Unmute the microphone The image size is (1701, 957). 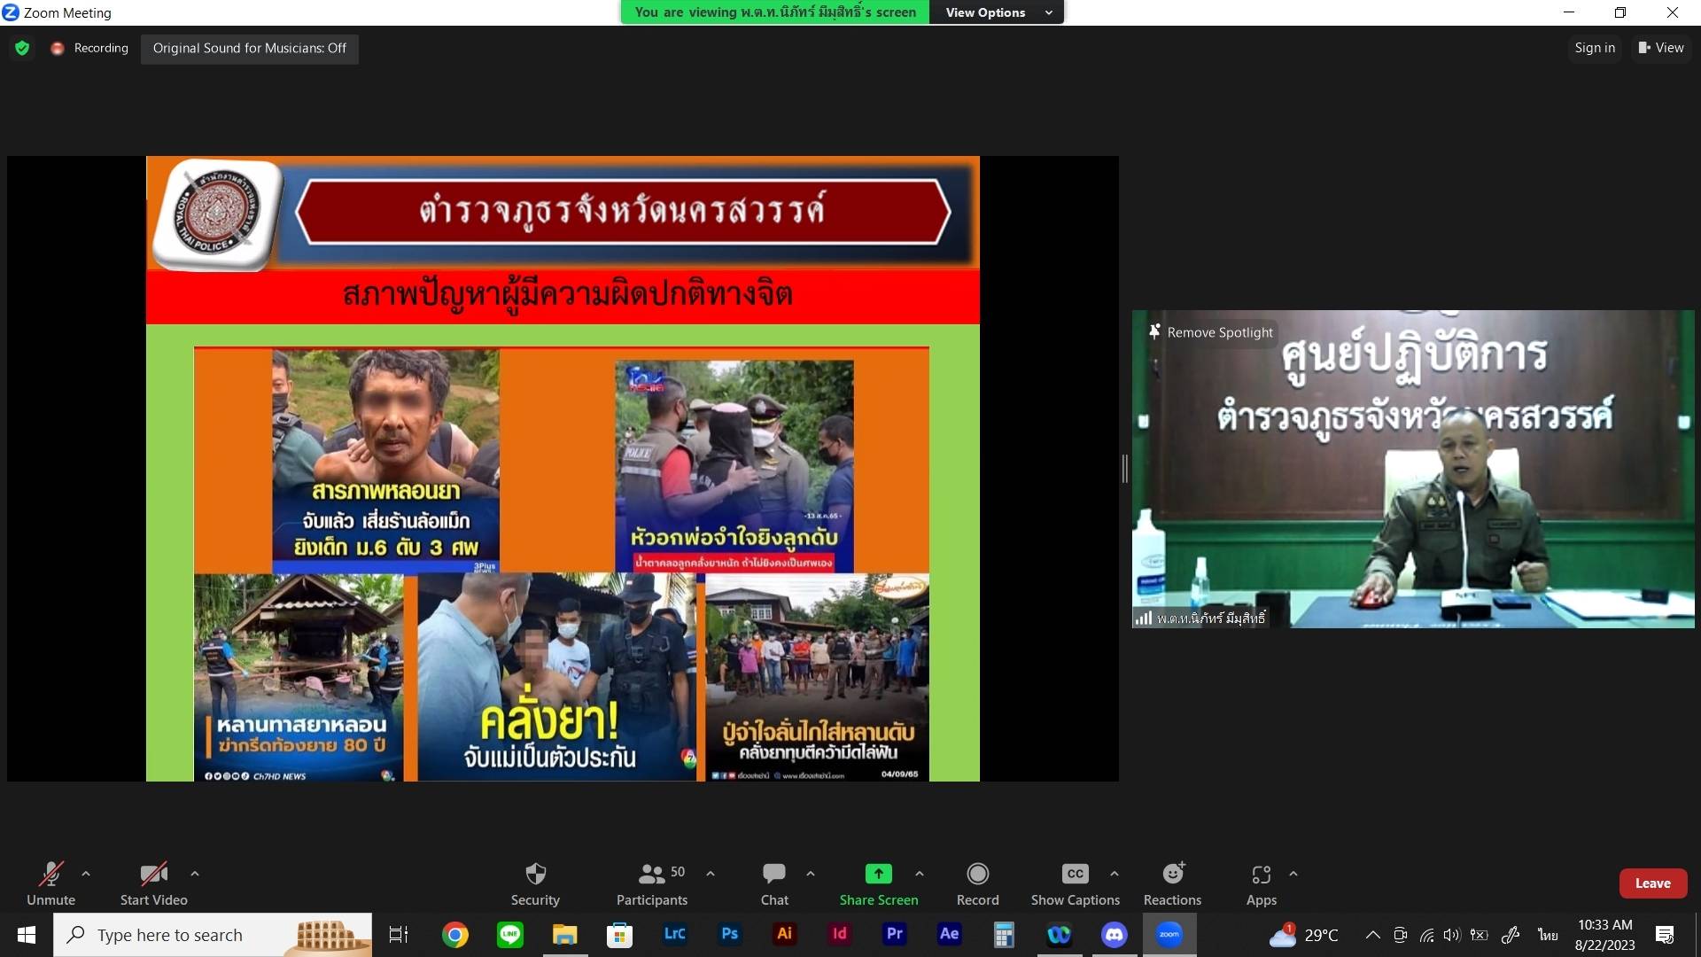50,875
